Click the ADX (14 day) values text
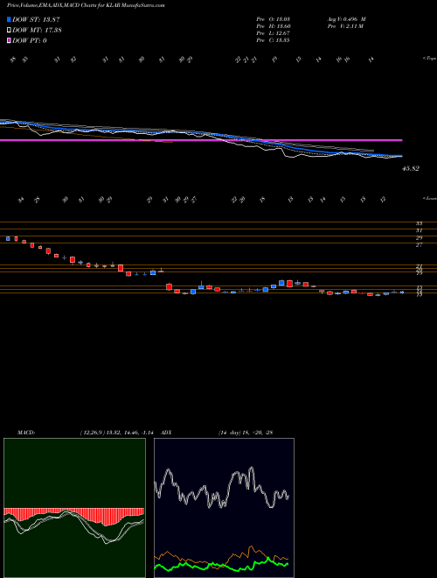 tap(246, 433)
